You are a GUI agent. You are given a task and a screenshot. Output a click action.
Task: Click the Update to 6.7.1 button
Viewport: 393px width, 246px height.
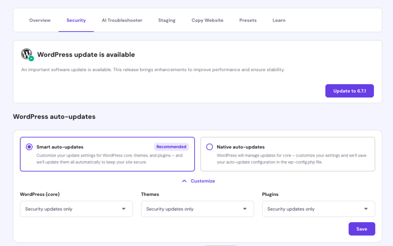click(350, 91)
